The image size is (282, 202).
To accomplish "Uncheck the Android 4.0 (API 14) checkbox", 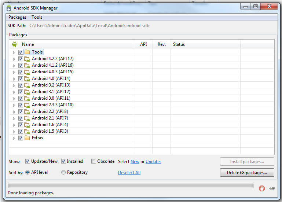I will coord(21,78).
